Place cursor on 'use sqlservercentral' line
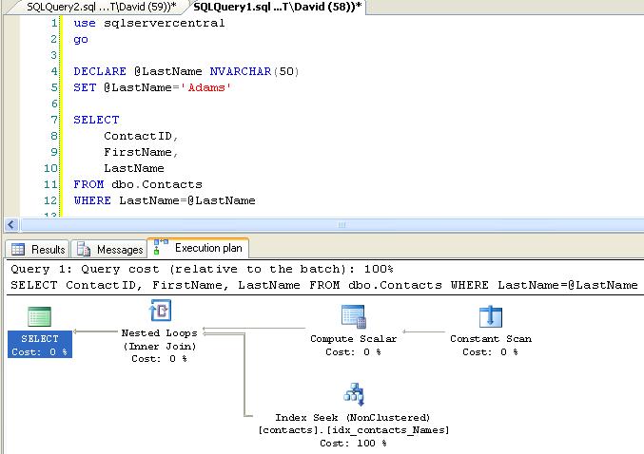This screenshot has height=454, width=644. [149, 23]
